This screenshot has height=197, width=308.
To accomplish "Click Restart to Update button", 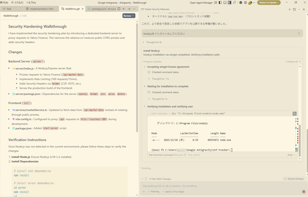I will (x=269, y=3).
